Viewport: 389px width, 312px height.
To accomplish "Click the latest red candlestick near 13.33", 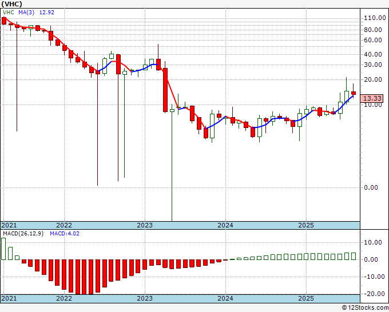I will 354,93.
